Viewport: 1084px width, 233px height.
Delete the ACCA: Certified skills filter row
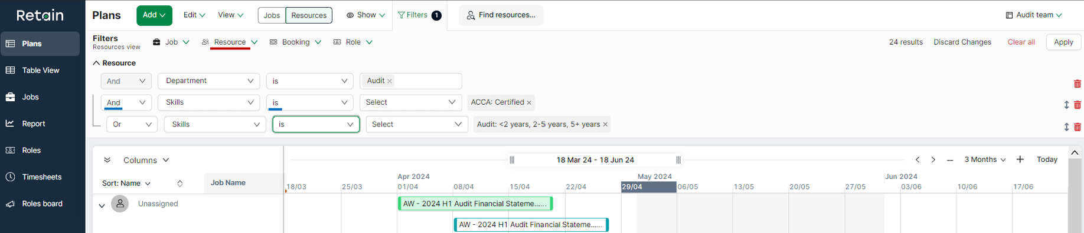coord(1077,105)
